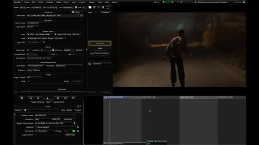
Task: Open the Orientation Normal dropdown
Action: (32, 27)
